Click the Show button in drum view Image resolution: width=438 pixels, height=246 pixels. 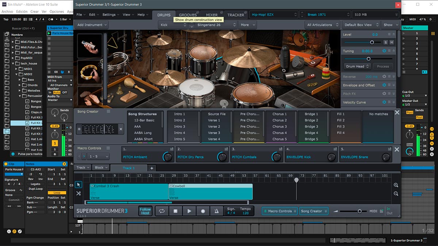tap(390, 25)
